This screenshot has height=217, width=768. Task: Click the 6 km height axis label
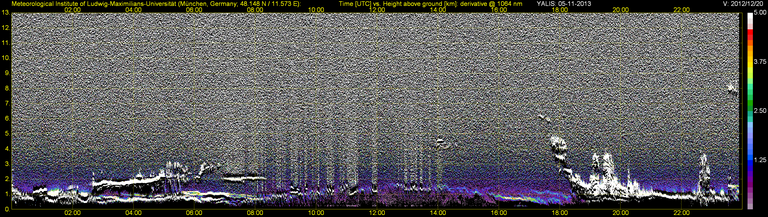(7, 118)
